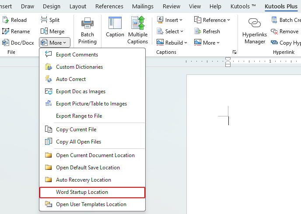
Task: Click the Multiple Captions icon
Action: click(x=138, y=24)
